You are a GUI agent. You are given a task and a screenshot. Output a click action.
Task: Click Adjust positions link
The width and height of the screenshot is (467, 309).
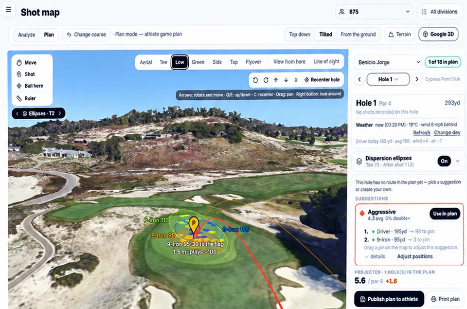click(x=415, y=256)
